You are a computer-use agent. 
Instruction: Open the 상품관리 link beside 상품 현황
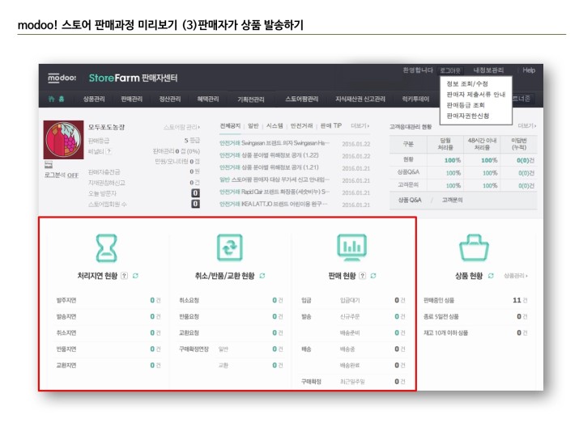click(x=516, y=276)
